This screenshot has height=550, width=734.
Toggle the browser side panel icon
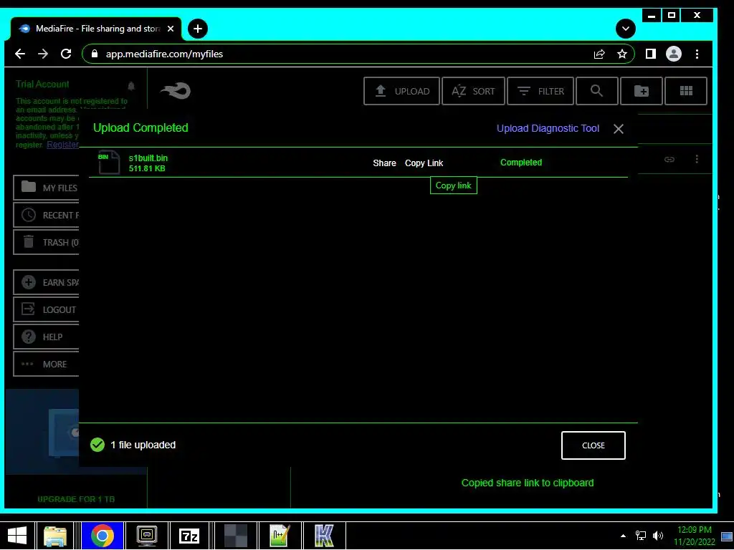pyautogui.click(x=651, y=54)
